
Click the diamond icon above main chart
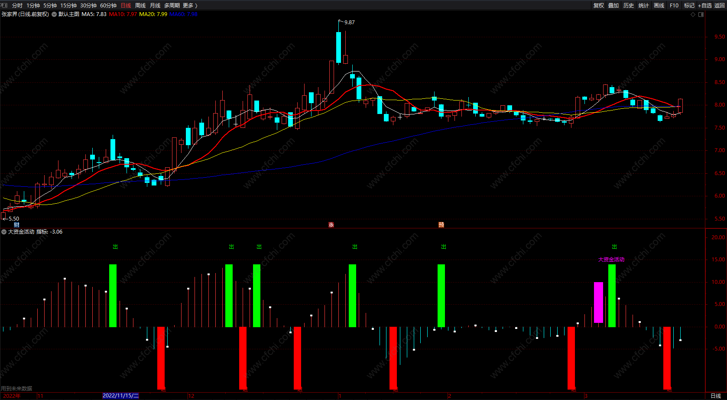693,15
